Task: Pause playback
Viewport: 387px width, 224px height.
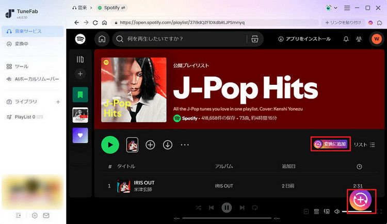Action: tap(227, 208)
